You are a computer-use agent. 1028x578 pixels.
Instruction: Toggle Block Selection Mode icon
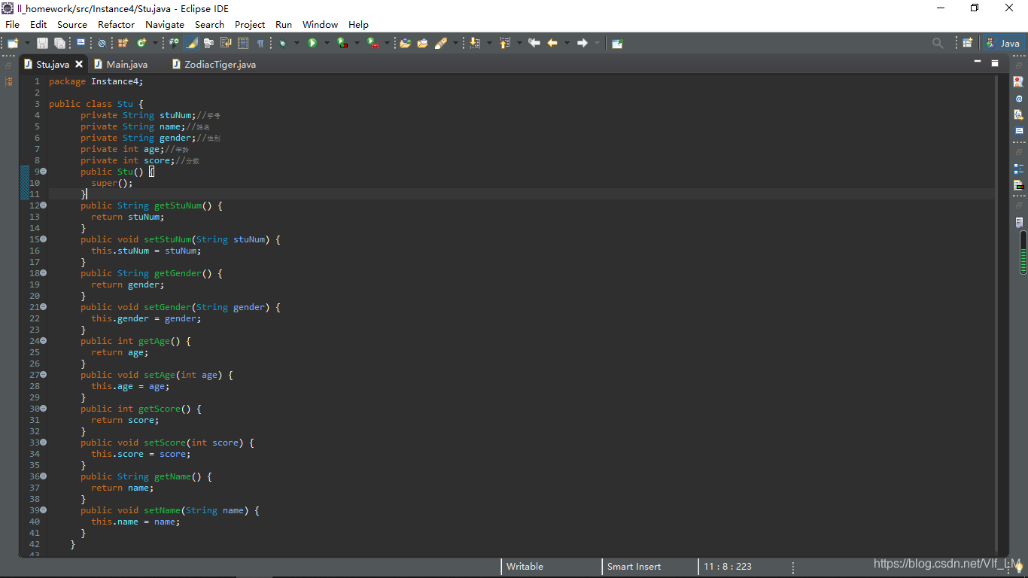243,43
